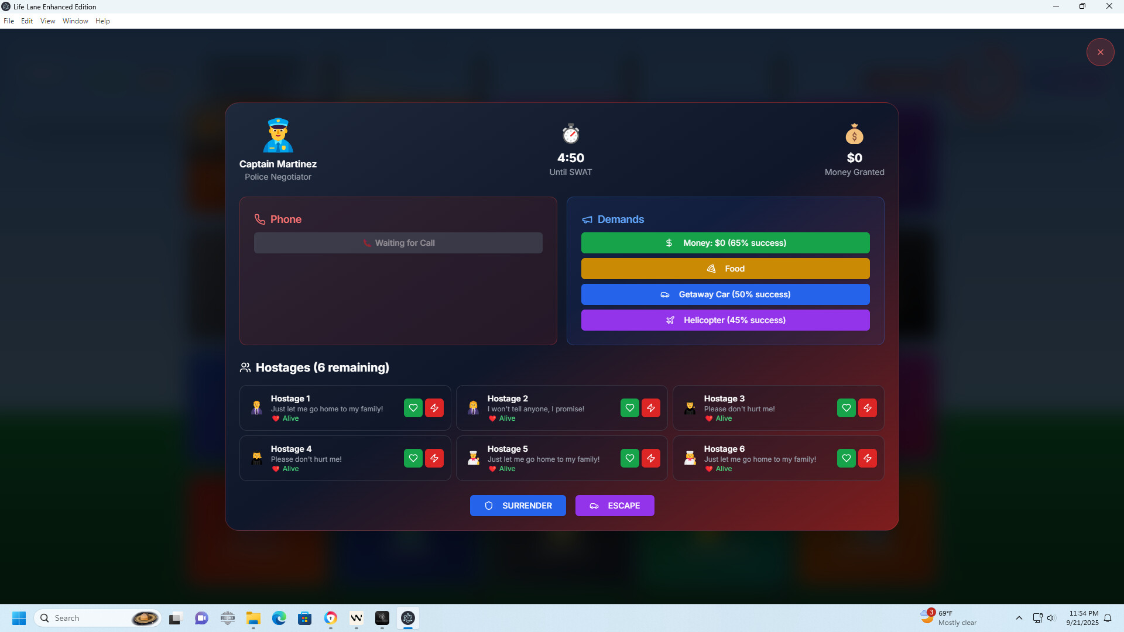1124x632 pixels.
Task: Demand a Getaway Car with 50% success
Action: click(x=725, y=294)
